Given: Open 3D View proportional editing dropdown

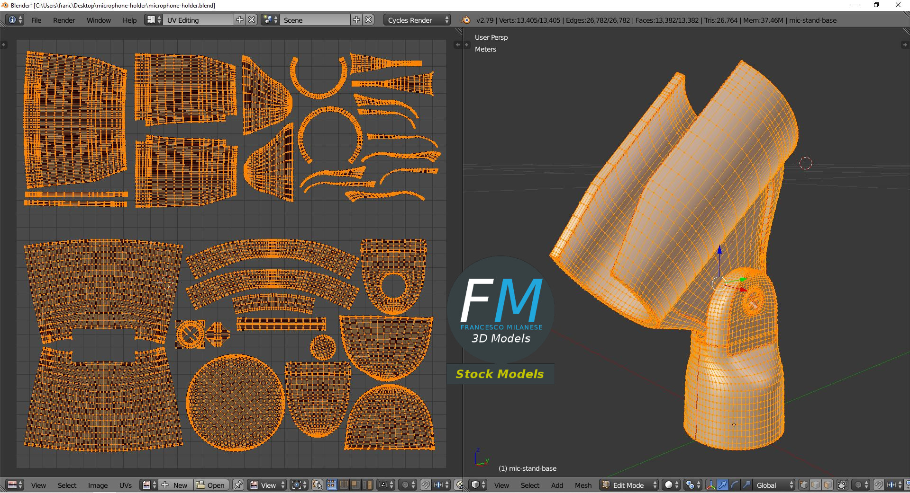Looking at the screenshot, I should tap(861, 485).
